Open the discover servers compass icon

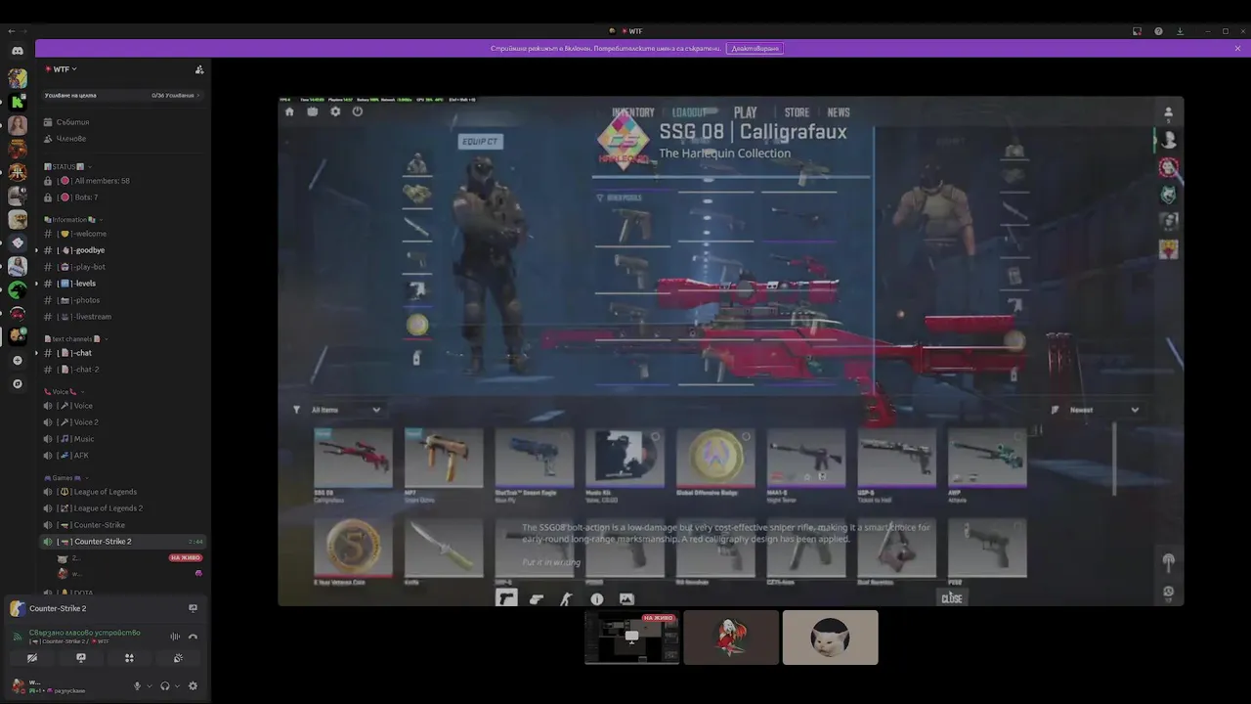tap(18, 384)
